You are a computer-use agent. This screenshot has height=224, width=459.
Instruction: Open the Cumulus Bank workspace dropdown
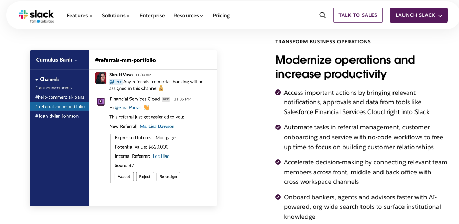[x=57, y=60]
